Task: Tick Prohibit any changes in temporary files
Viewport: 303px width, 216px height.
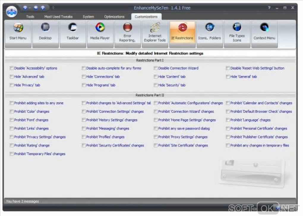Action: (228, 145)
